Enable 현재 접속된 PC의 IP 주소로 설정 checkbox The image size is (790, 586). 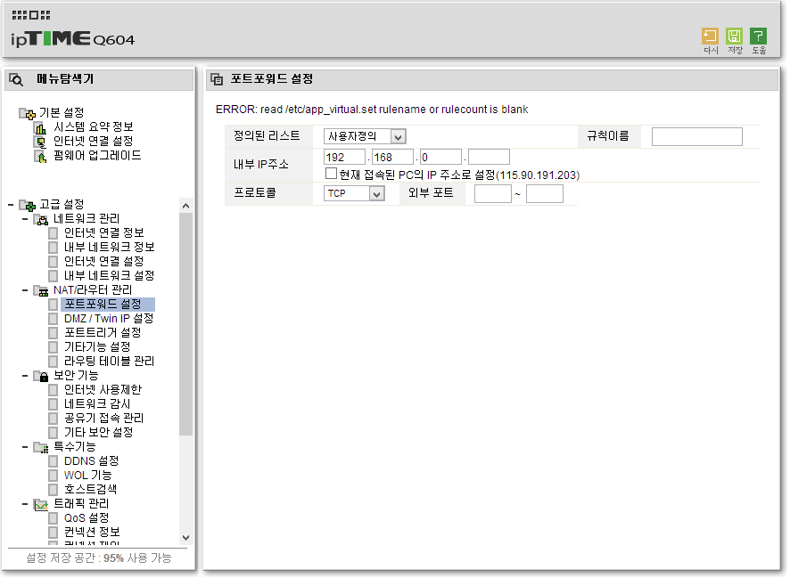pyautogui.click(x=331, y=174)
